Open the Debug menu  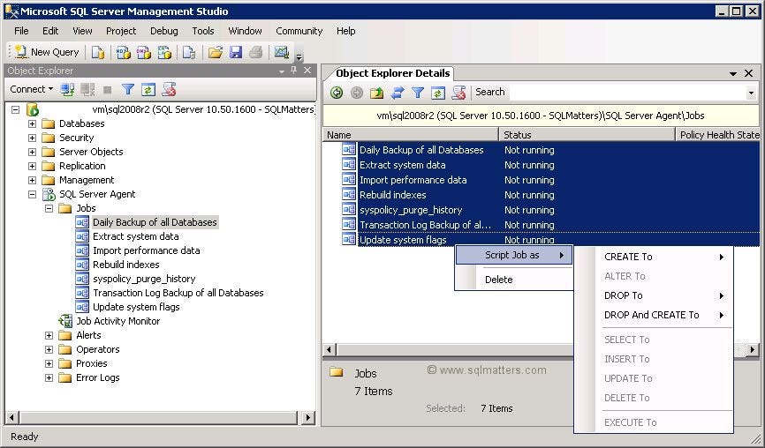pos(164,31)
